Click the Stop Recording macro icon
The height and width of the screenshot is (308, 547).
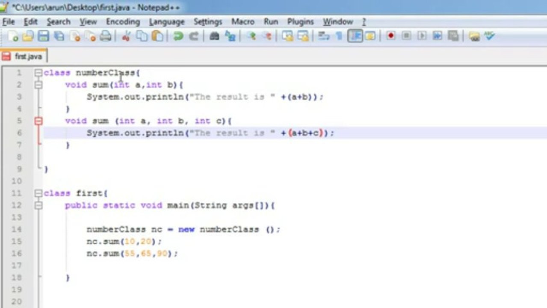(406, 36)
